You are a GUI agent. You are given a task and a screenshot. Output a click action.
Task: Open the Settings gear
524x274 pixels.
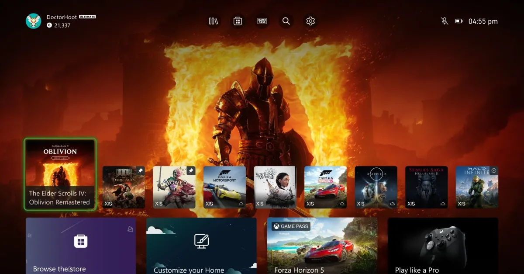click(310, 21)
